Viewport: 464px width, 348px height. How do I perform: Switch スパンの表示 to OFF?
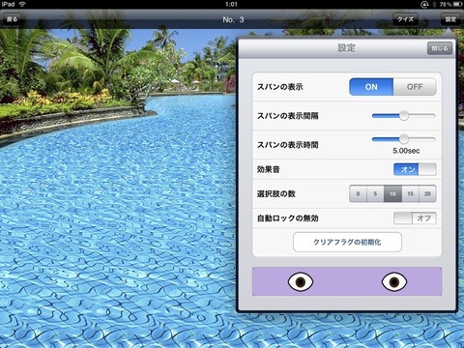point(415,87)
